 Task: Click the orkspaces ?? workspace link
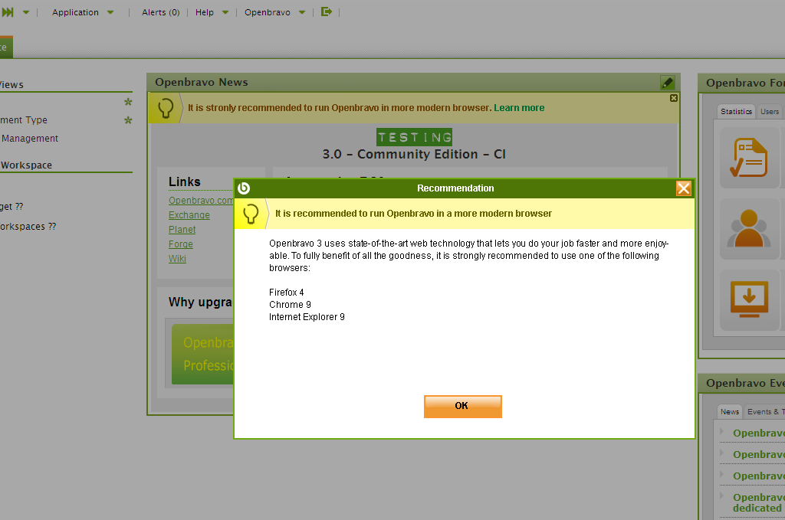tap(28, 227)
